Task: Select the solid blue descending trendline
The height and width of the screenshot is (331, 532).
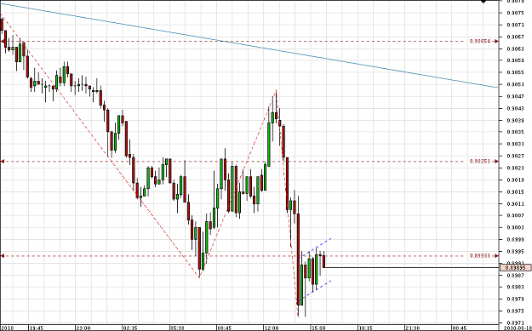Action: (x=249, y=45)
